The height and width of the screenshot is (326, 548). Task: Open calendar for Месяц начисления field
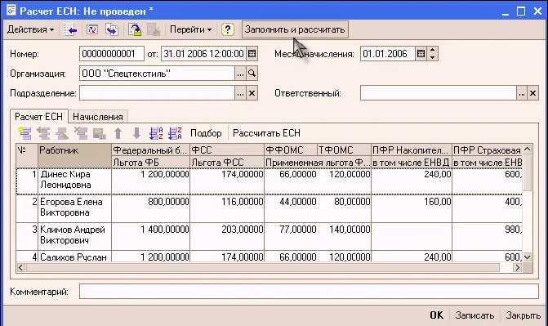(x=421, y=54)
